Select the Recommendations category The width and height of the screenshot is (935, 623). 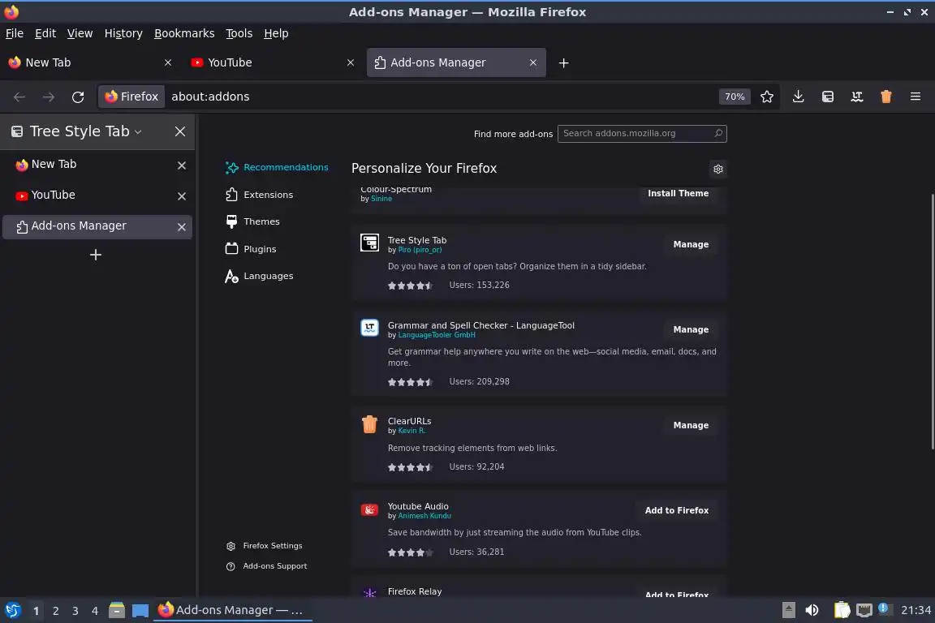277,168
